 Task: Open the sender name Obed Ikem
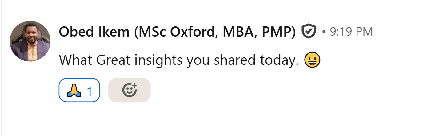click(94, 32)
